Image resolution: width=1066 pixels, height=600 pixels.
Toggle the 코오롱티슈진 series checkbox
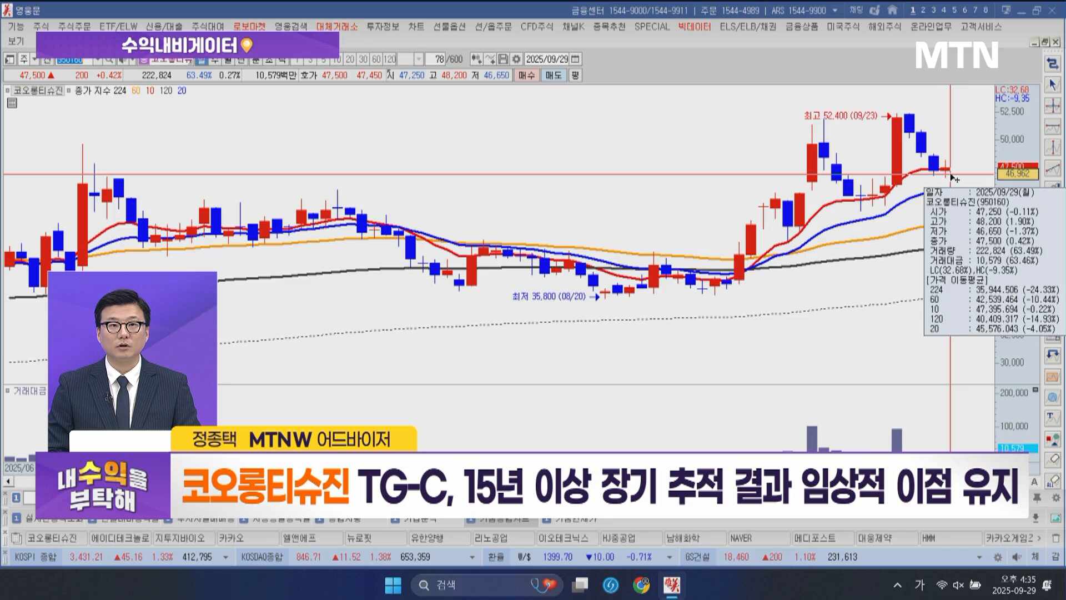pos(8,91)
